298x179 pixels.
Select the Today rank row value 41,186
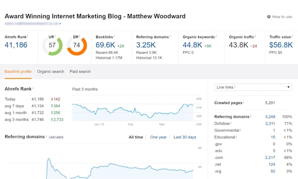pyautogui.click(x=38, y=99)
